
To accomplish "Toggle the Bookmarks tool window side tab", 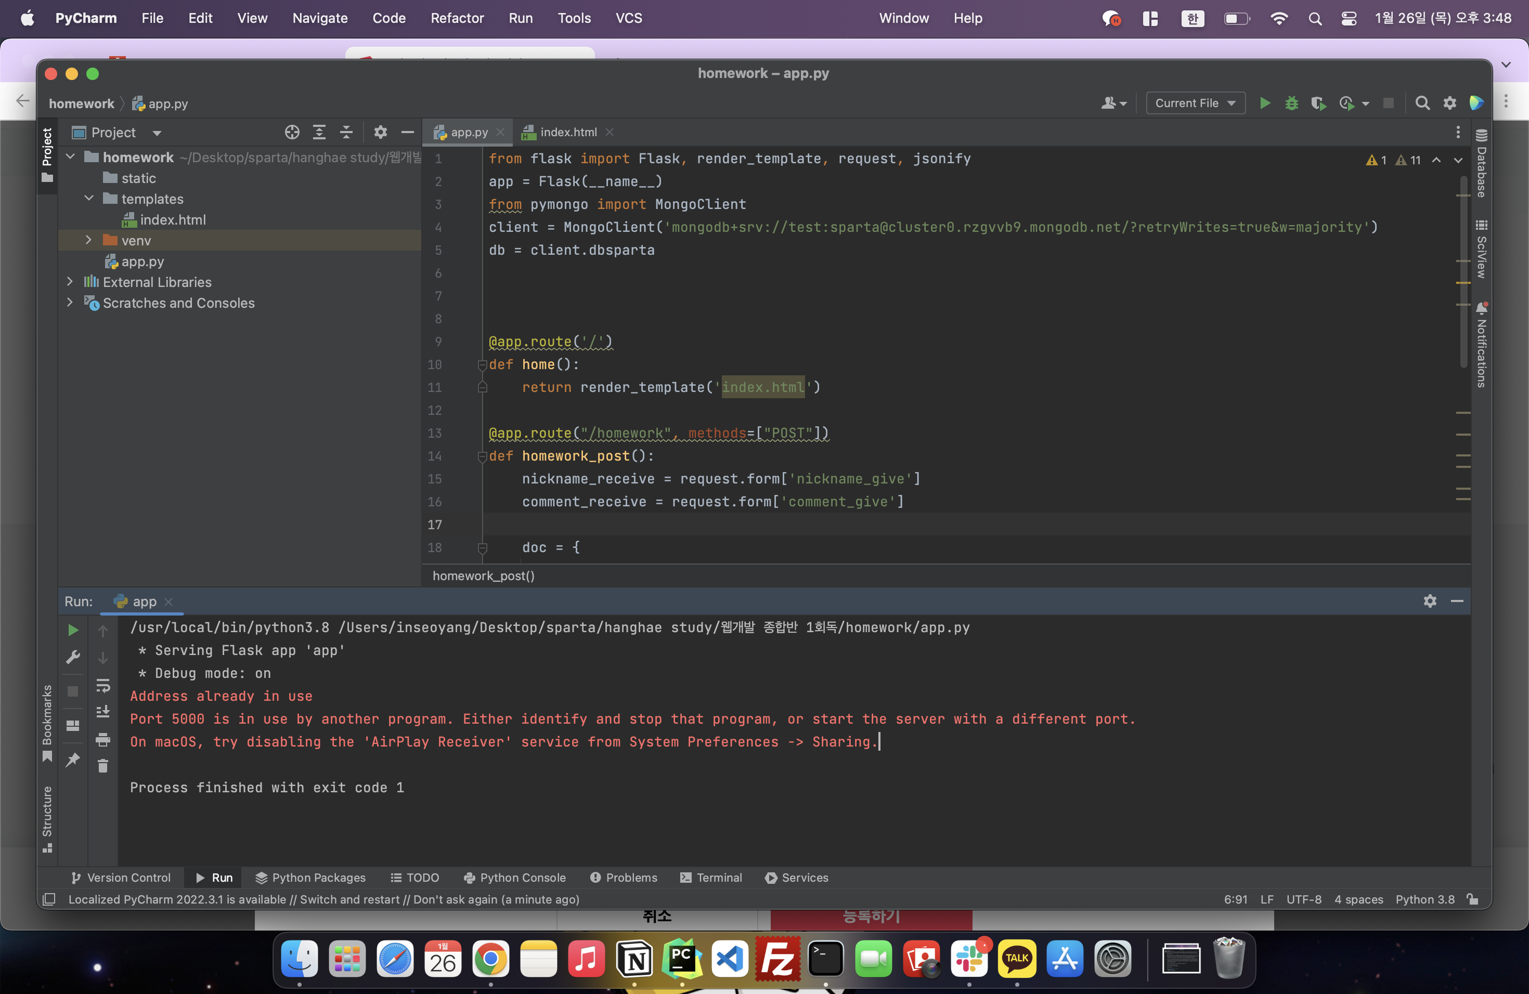I will pos(47,723).
